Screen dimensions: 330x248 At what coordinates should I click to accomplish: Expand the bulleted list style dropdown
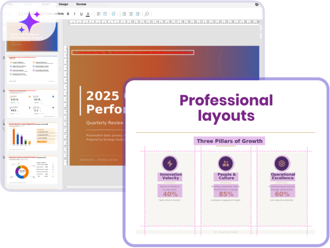point(110,14)
